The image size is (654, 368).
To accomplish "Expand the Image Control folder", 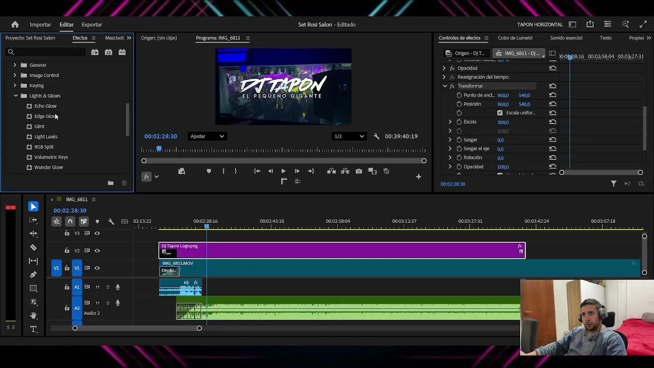I will pyautogui.click(x=15, y=76).
